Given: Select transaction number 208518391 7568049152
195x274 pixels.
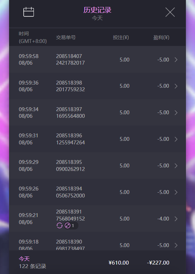Looking at the screenshot, I should (70, 215).
